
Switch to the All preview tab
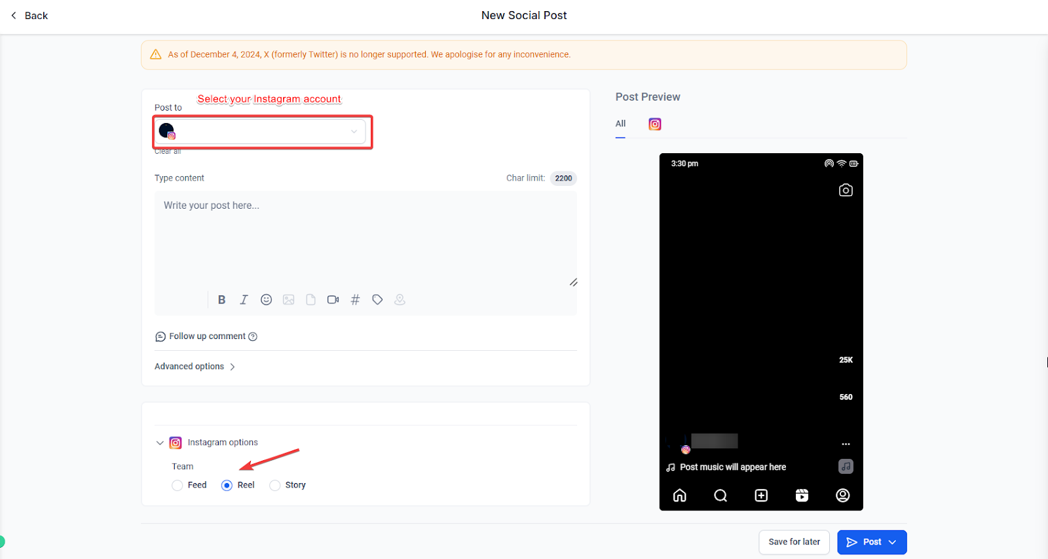click(620, 124)
